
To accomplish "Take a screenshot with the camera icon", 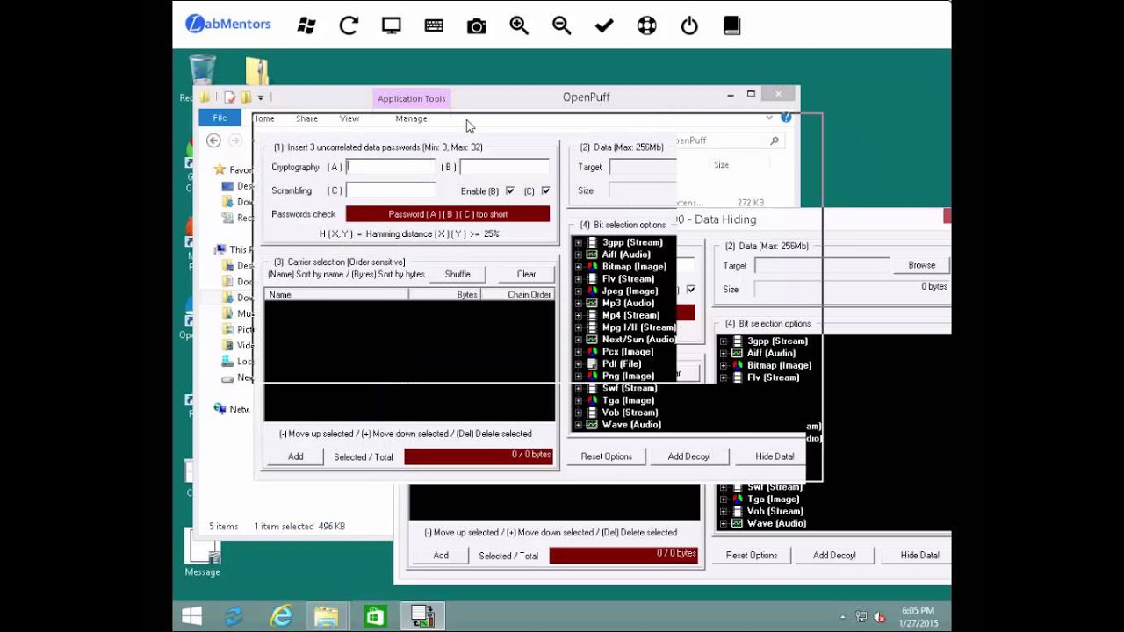I will 477,26.
